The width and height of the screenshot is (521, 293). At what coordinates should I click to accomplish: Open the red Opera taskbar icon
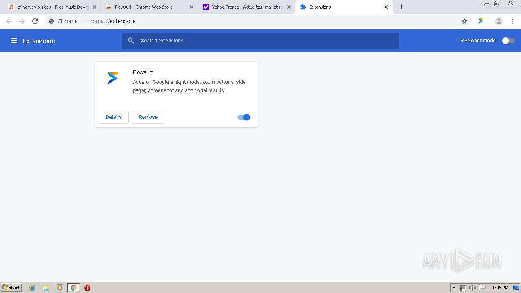coord(87,288)
